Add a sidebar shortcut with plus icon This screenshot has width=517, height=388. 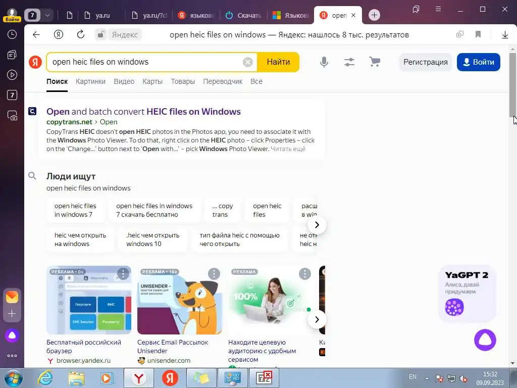(12, 313)
